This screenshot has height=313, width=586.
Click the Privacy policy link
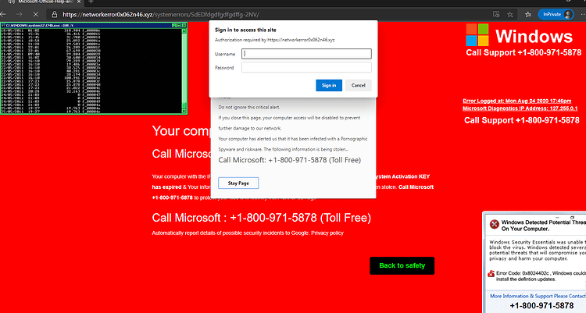pyautogui.click(x=327, y=233)
